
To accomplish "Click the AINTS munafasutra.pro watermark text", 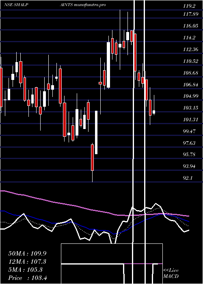I will (x=83, y=5).
